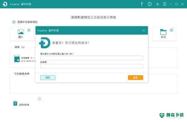Select the Others folder file type icon

coord(163,32)
